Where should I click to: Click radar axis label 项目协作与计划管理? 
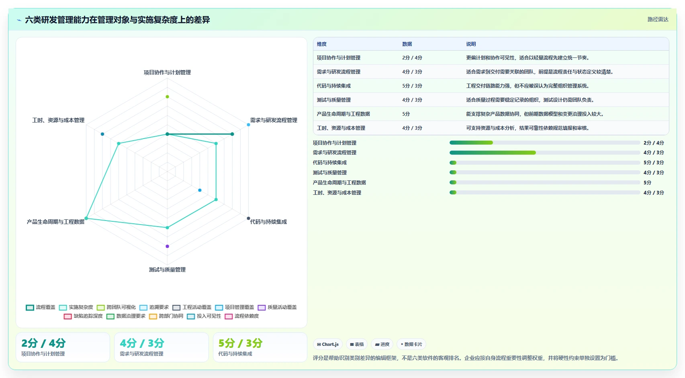(168, 73)
